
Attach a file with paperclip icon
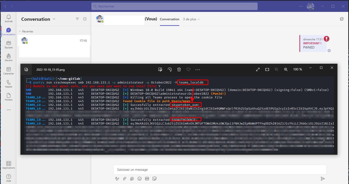point(124,178)
